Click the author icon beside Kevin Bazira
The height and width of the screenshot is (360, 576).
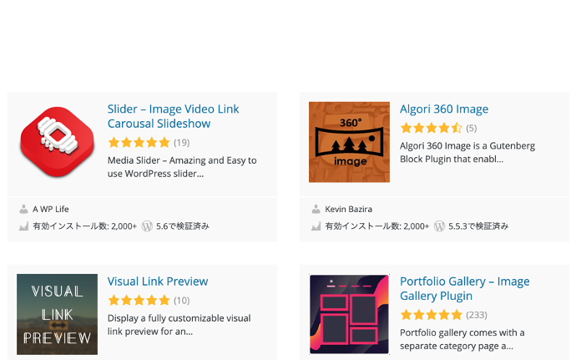(x=316, y=209)
